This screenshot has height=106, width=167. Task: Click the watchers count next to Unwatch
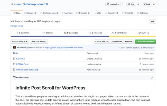[123, 4]
